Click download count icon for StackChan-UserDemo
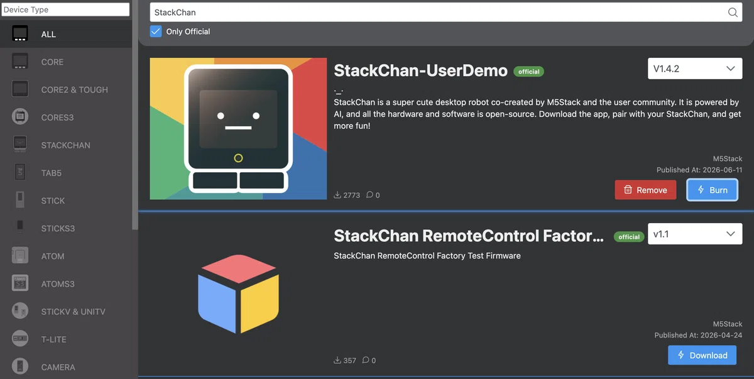The image size is (754, 379). (337, 195)
